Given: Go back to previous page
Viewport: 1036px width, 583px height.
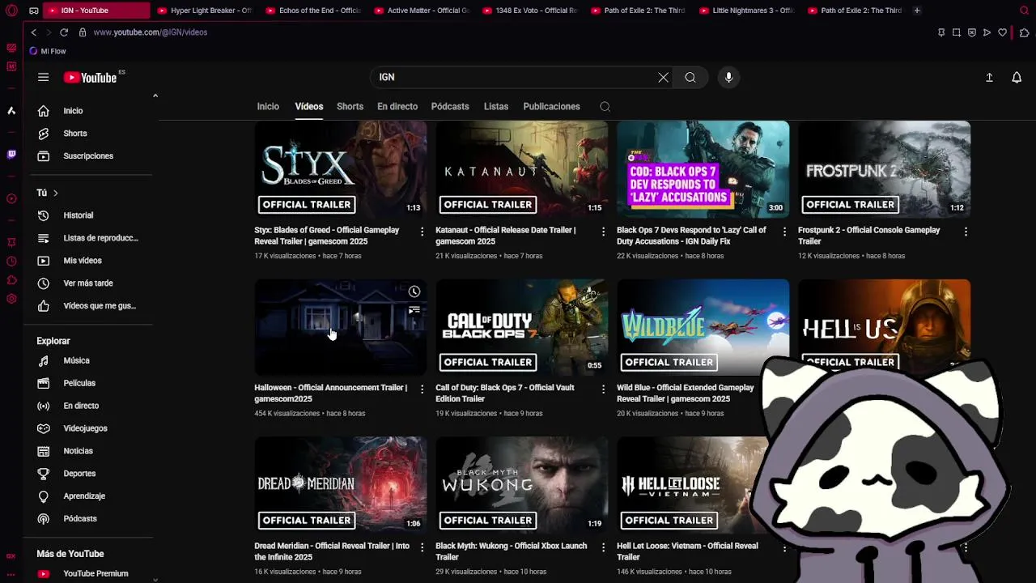Looking at the screenshot, I should click(x=33, y=32).
